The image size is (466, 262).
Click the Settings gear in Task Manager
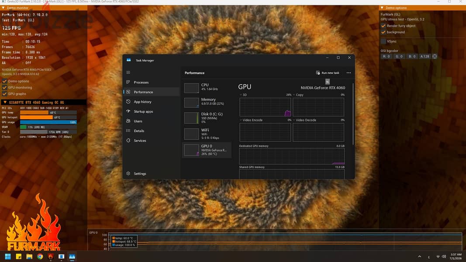(x=128, y=173)
